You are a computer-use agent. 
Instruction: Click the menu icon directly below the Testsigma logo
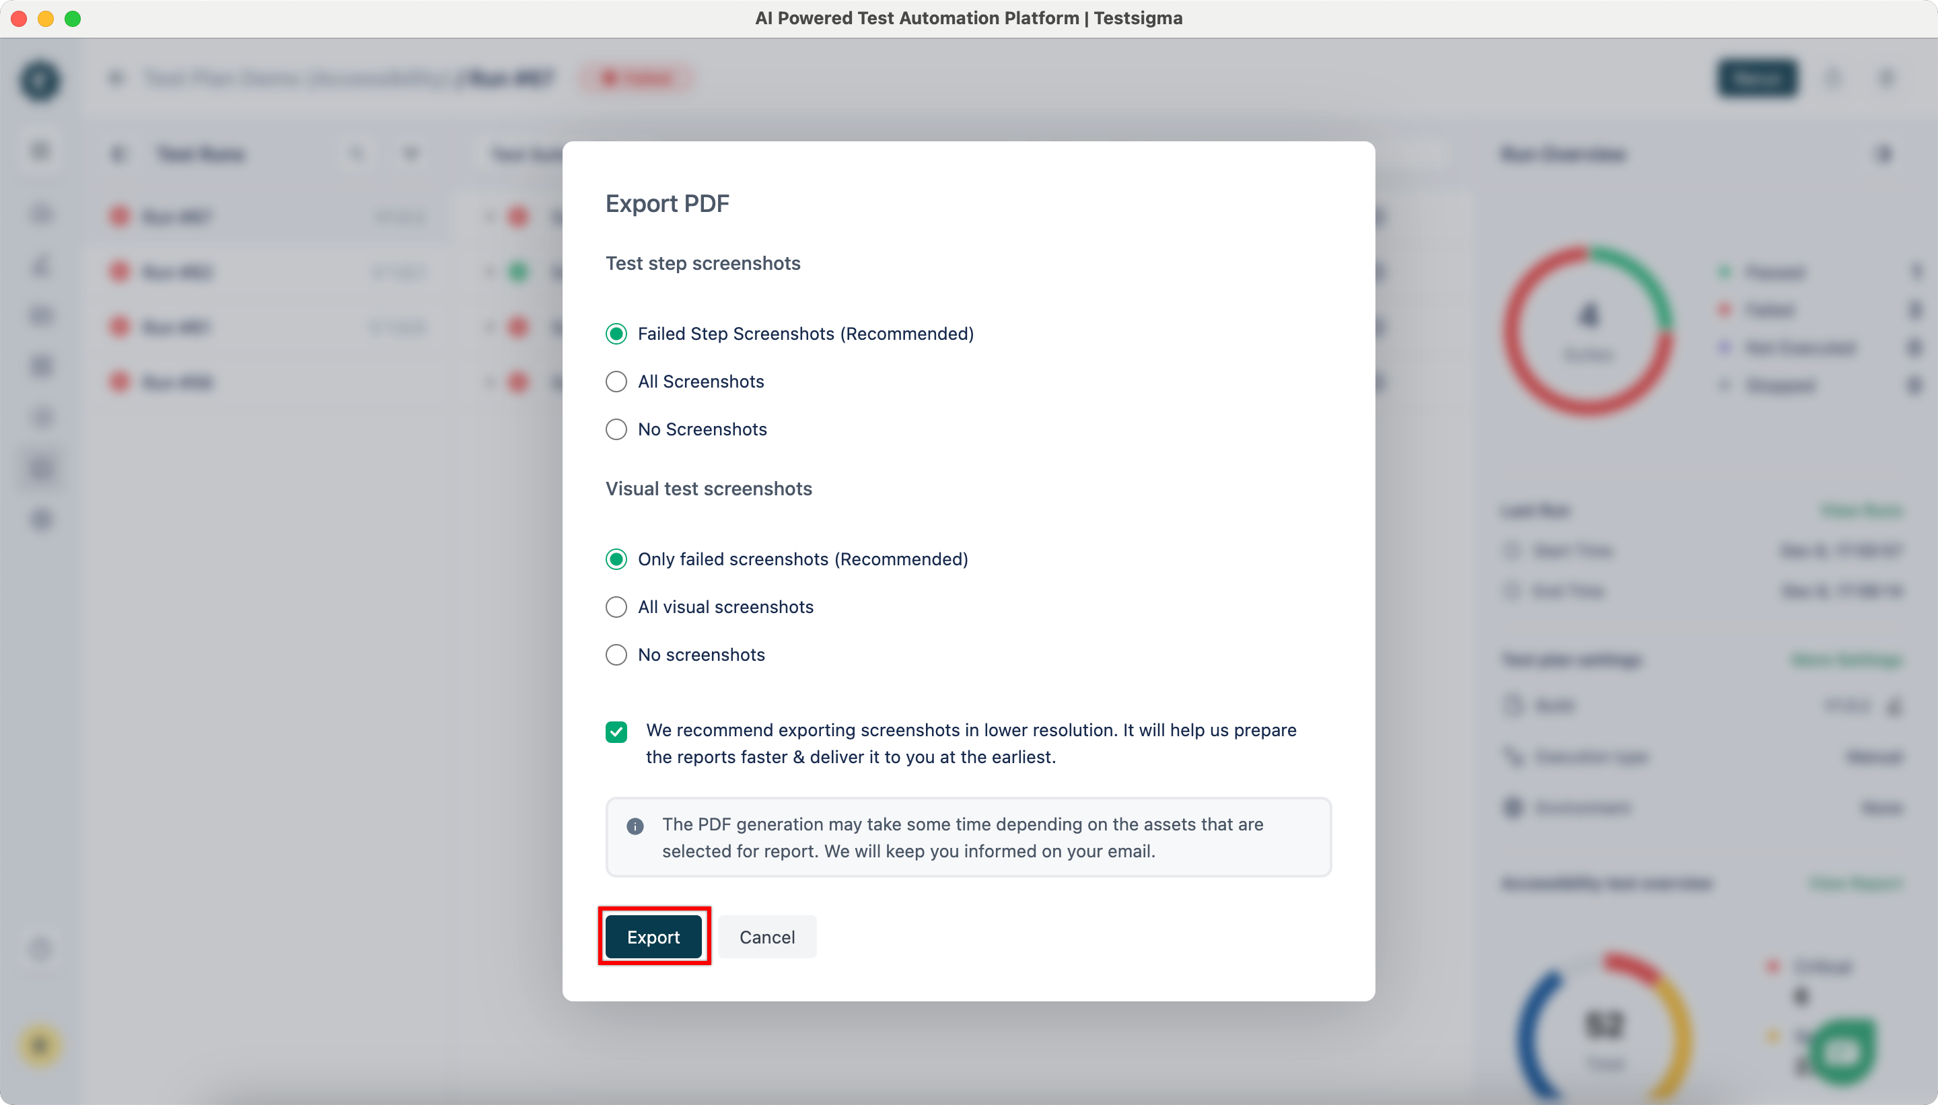coord(40,149)
